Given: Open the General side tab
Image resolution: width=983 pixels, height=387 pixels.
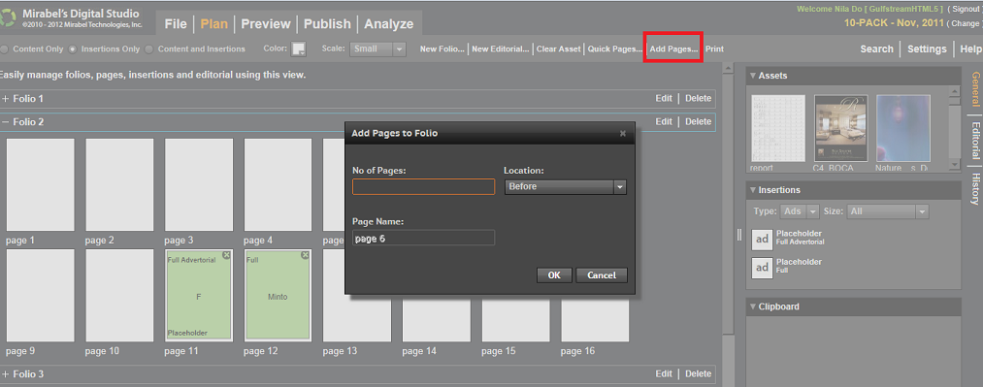Looking at the screenshot, I should (975, 89).
